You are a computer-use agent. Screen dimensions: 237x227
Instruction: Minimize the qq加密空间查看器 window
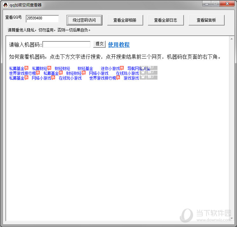[207, 4]
